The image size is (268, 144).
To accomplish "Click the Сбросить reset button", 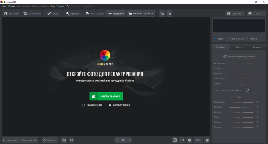I will tap(50, 140).
